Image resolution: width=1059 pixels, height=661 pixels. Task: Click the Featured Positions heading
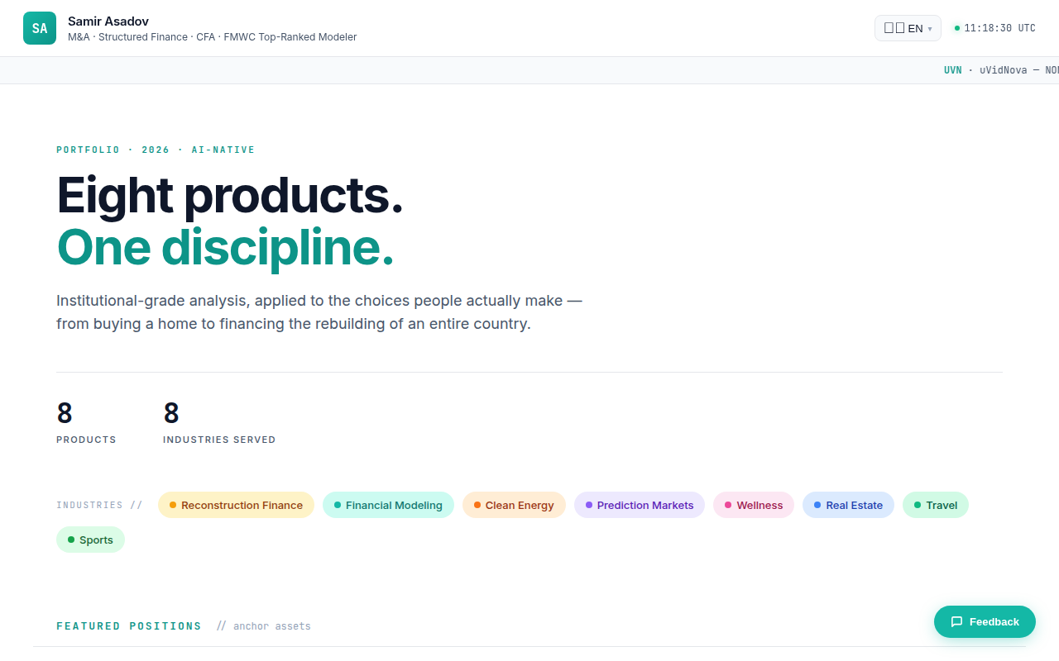tap(129, 626)
